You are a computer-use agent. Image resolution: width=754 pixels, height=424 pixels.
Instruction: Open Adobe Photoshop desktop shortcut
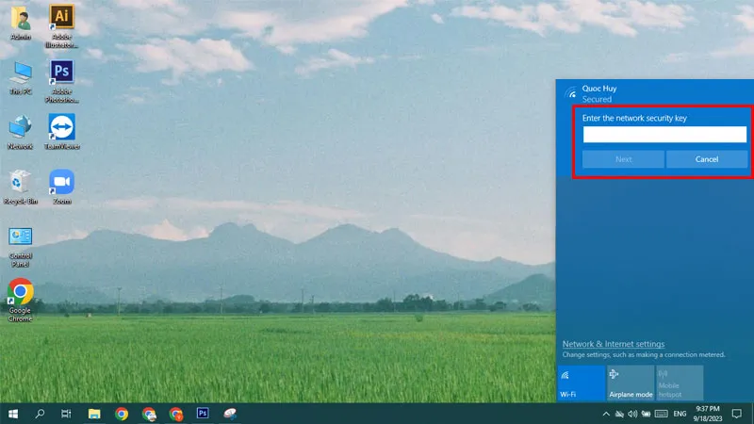click(x=61, y=74)
